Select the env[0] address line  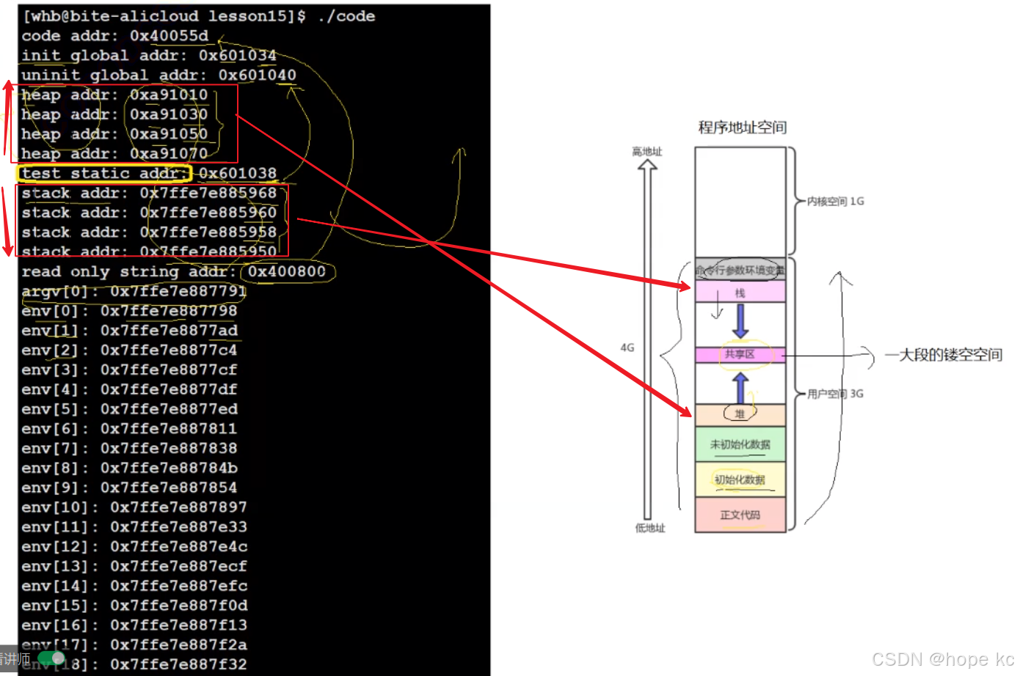pyautogui.click(x=130, y=311)
